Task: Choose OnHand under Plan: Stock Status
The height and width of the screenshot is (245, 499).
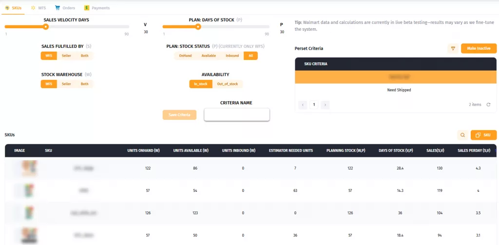Action: tap(185, 56)
